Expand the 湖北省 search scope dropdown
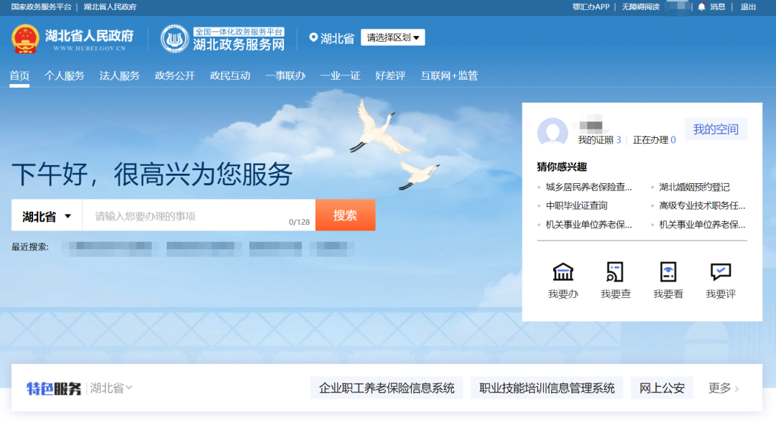Image resolution: width=776 pixels, height=433 pixels. click(x=47, y=216)
